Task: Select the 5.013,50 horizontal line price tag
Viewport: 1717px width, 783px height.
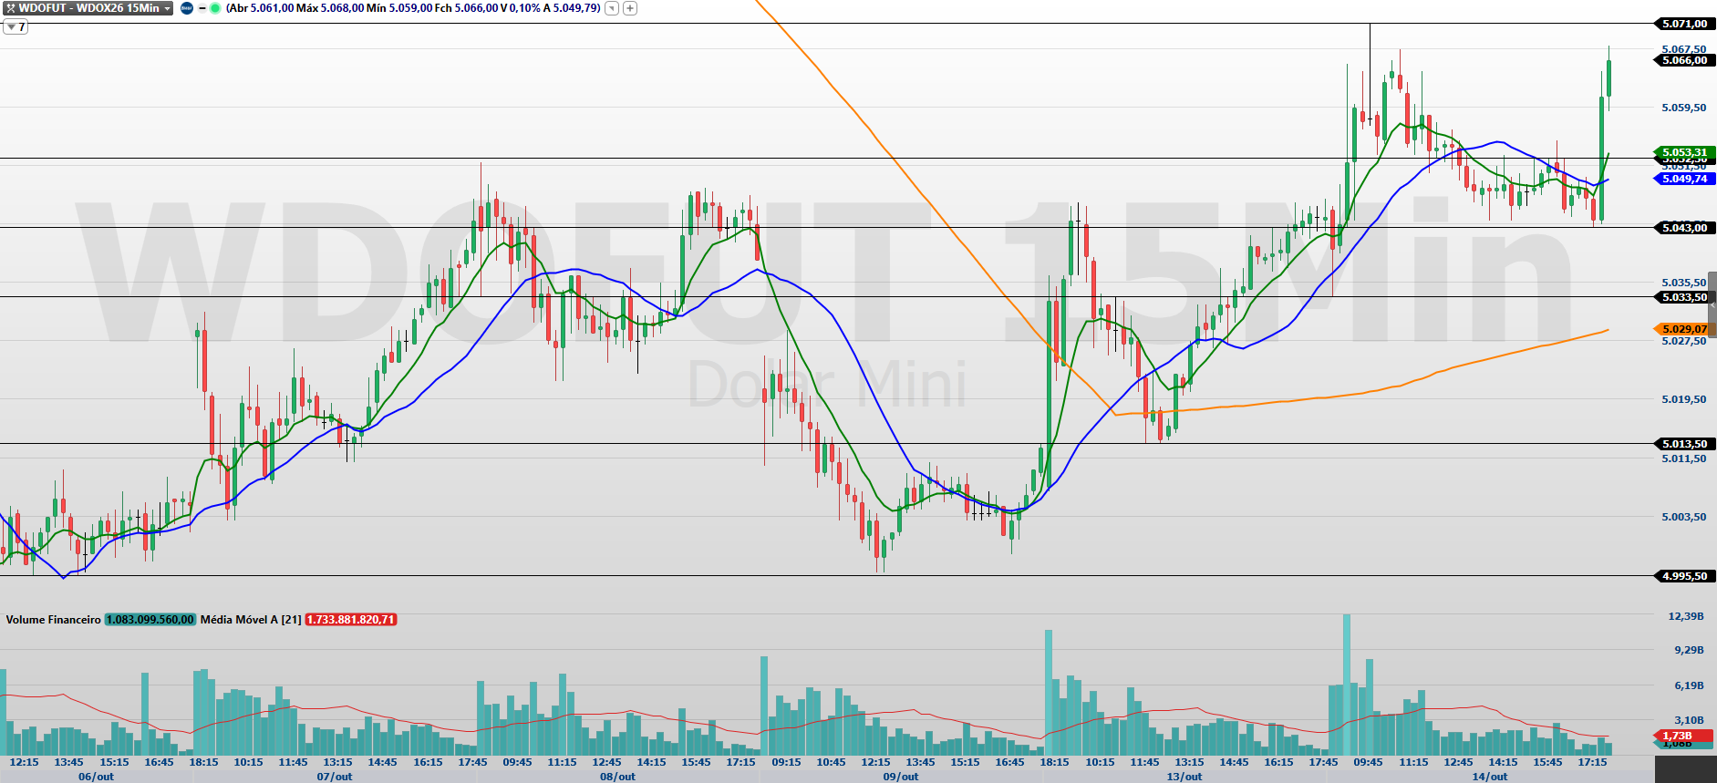Action: tap(1683, 444)
